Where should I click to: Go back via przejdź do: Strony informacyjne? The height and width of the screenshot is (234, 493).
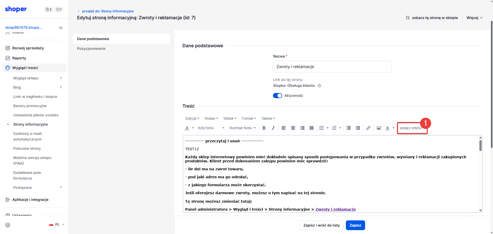(106, 11)
